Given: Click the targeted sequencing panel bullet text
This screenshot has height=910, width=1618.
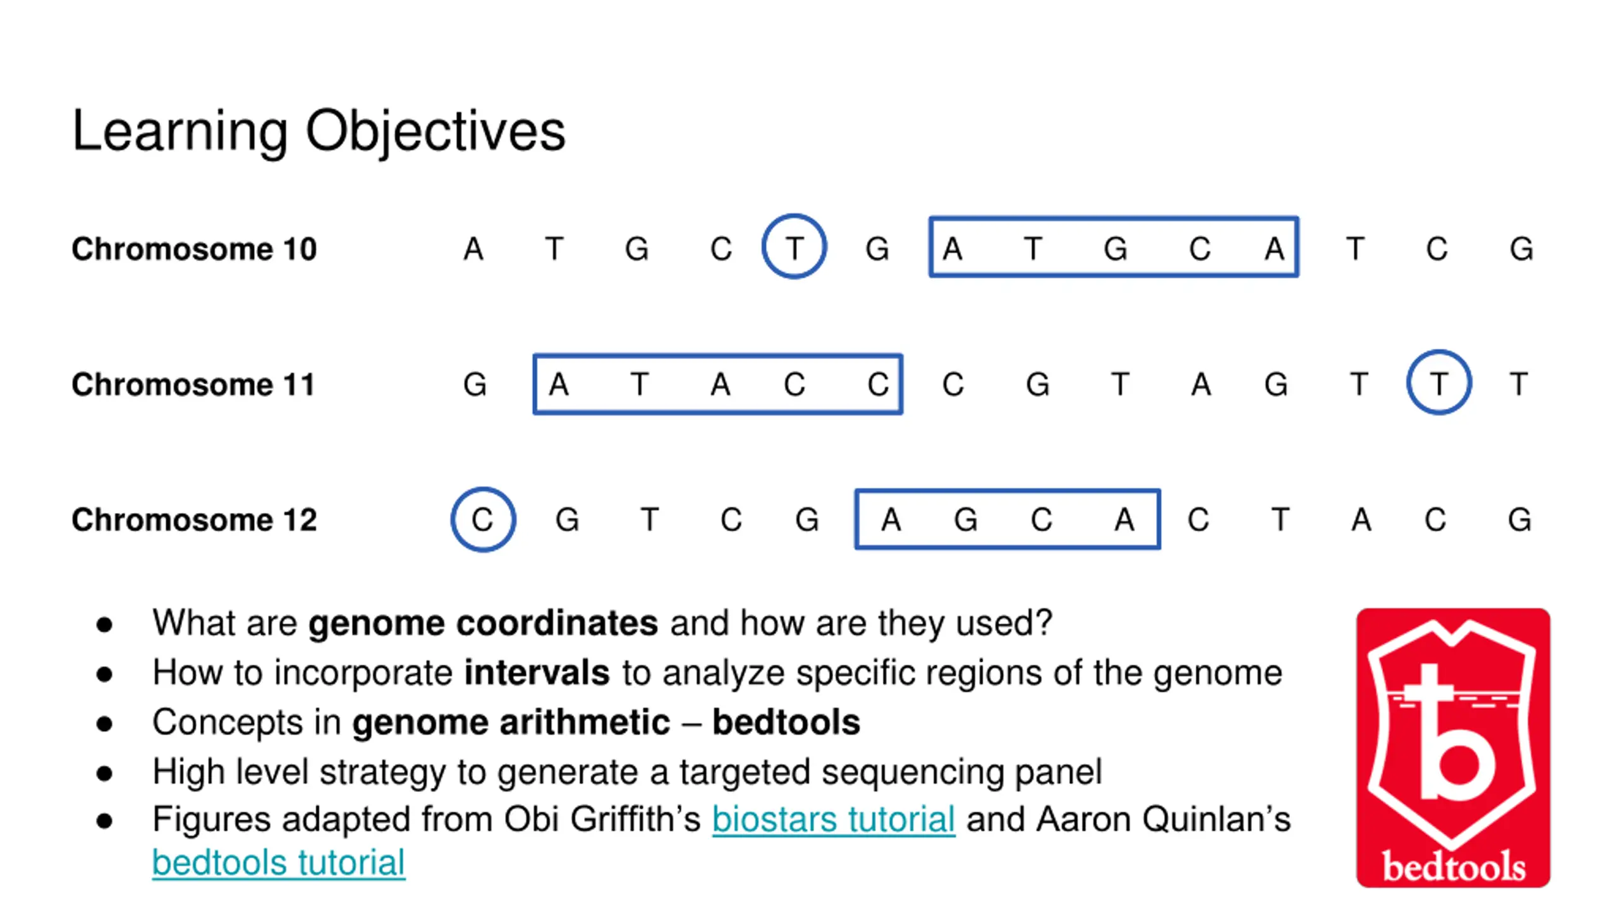Looking at the screenshot, I should point(627,772).
